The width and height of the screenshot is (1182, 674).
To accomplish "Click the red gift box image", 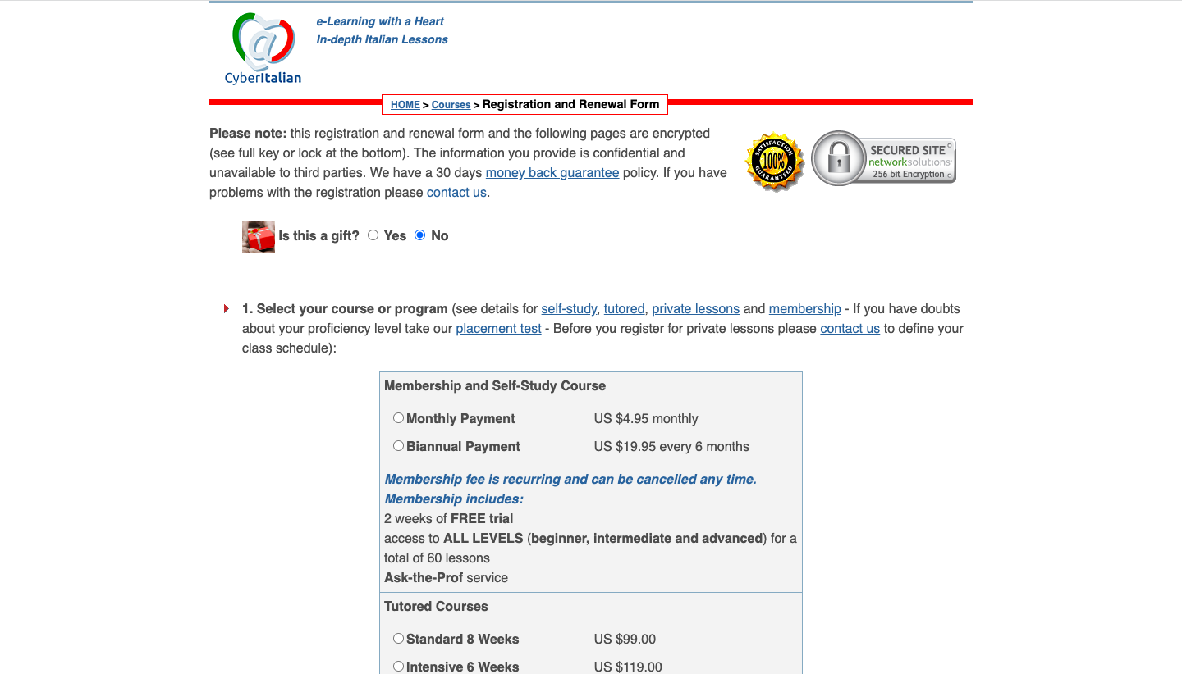I will point(258,236).
